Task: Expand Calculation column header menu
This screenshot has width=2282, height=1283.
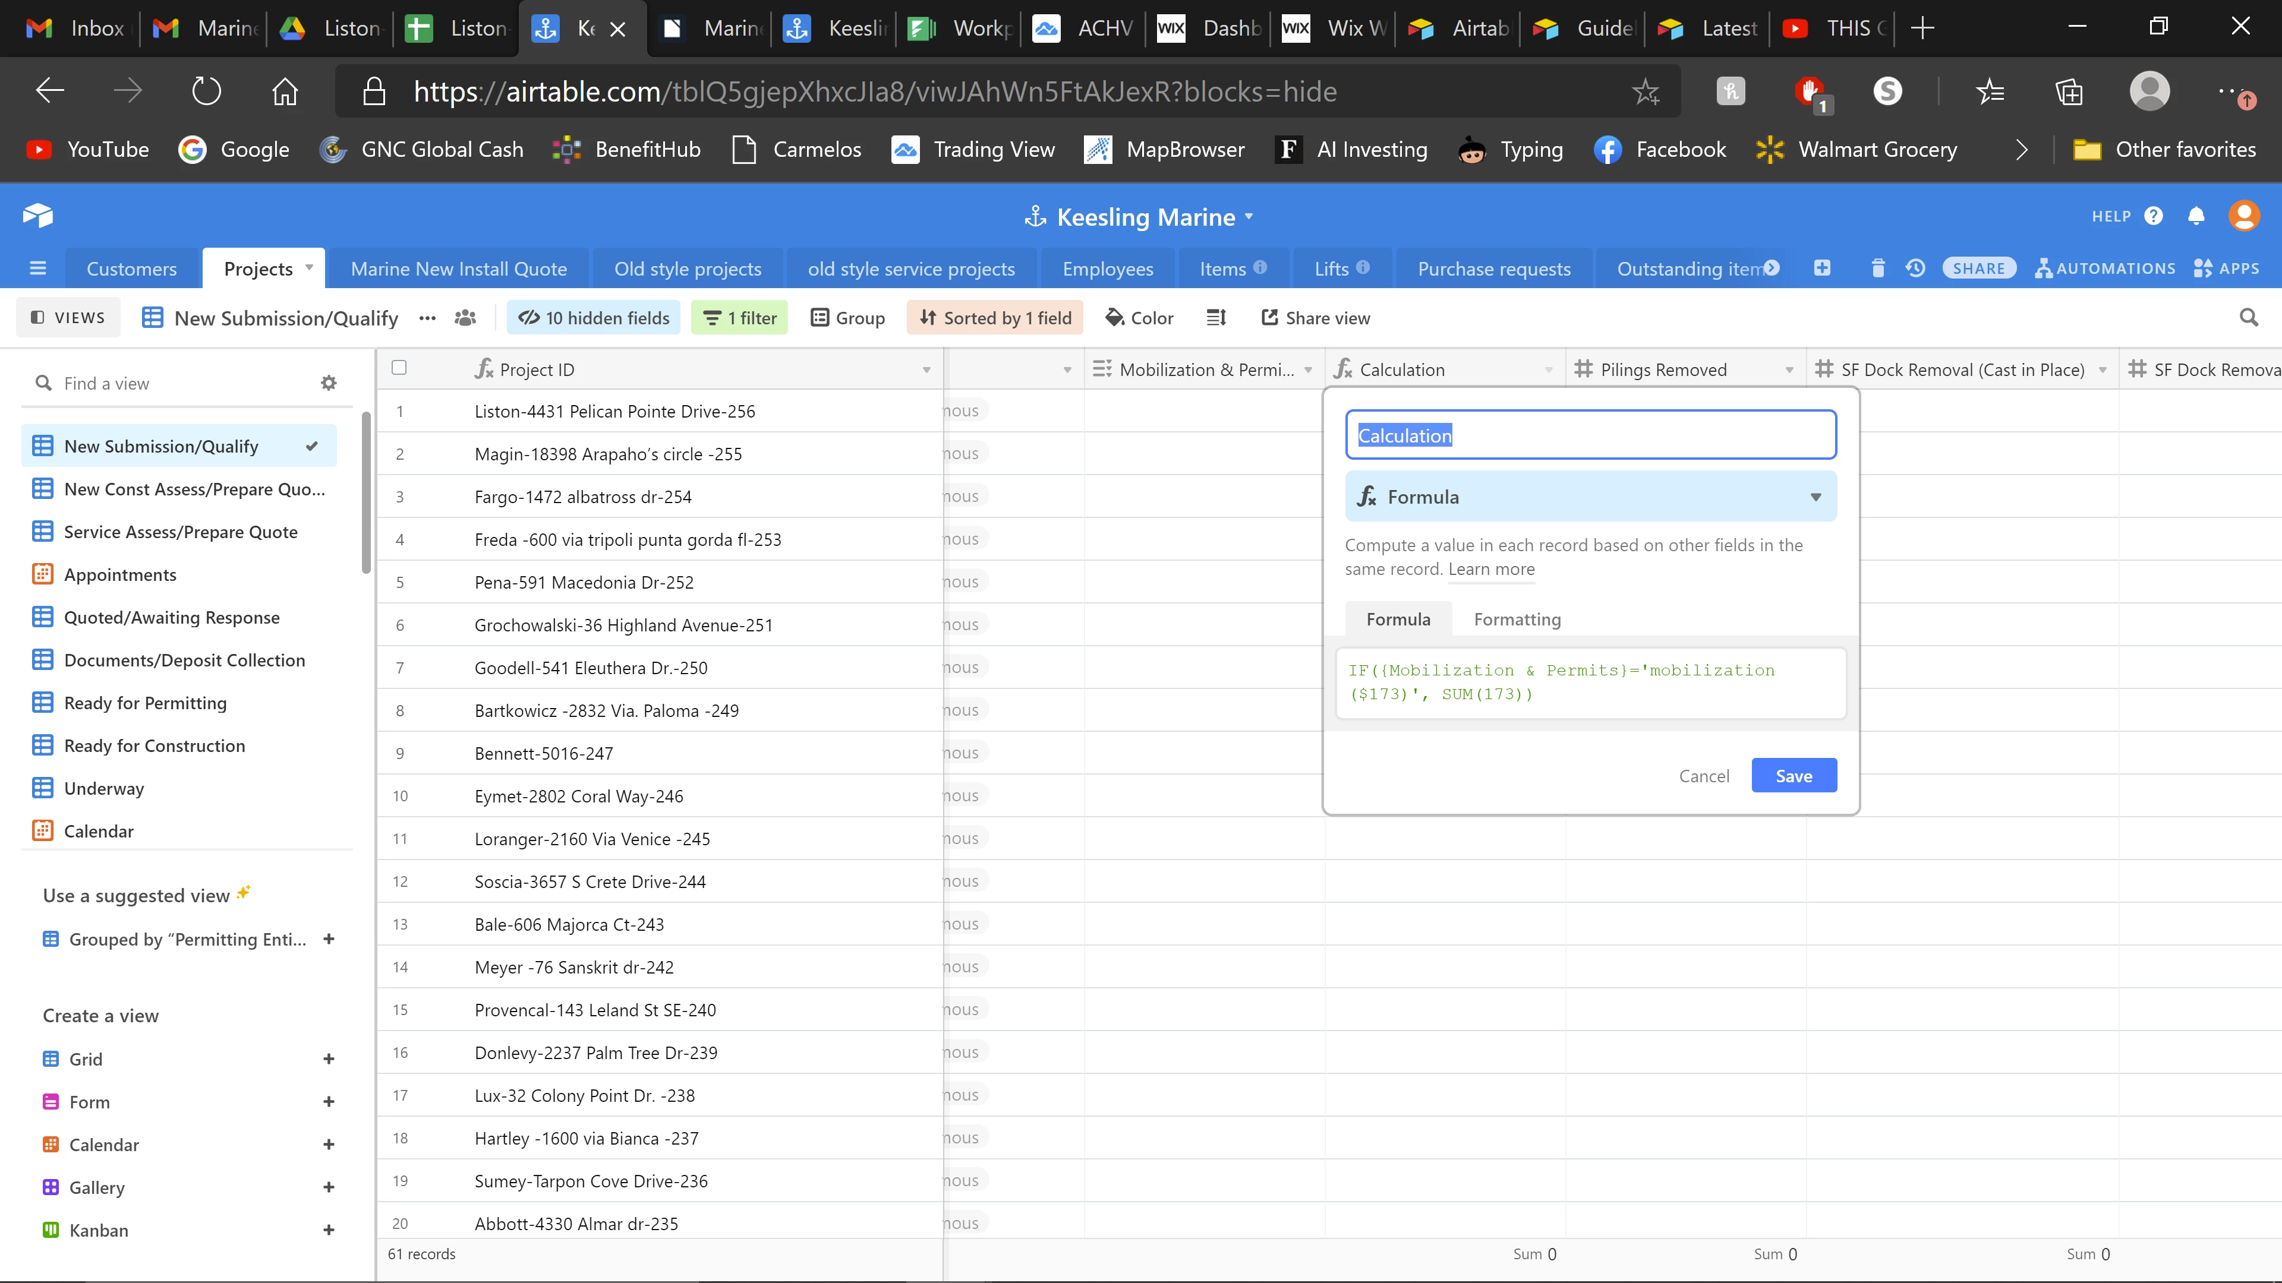Action: click(1549, 370)
